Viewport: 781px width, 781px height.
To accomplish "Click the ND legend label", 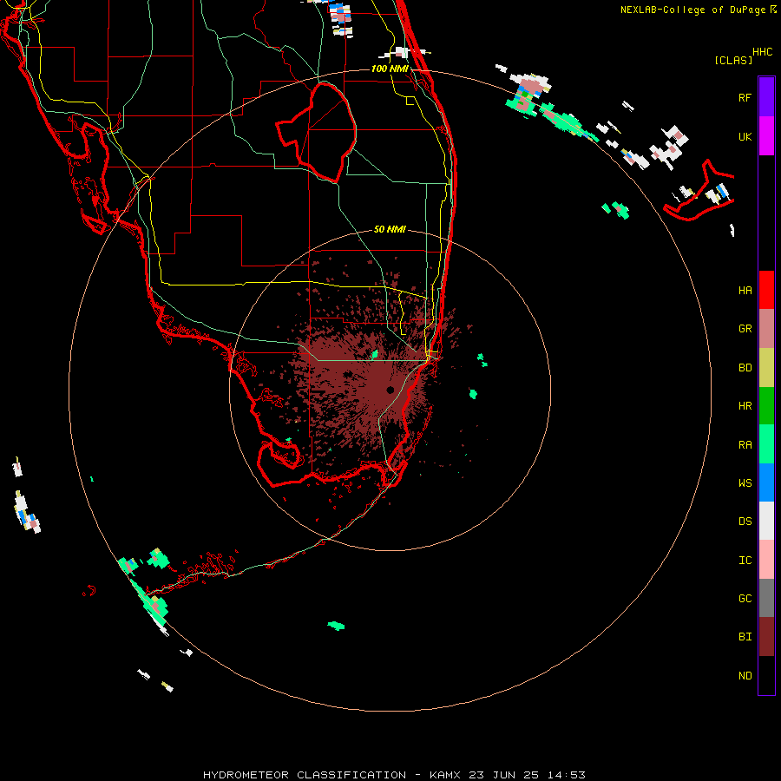I will (745, 676).
